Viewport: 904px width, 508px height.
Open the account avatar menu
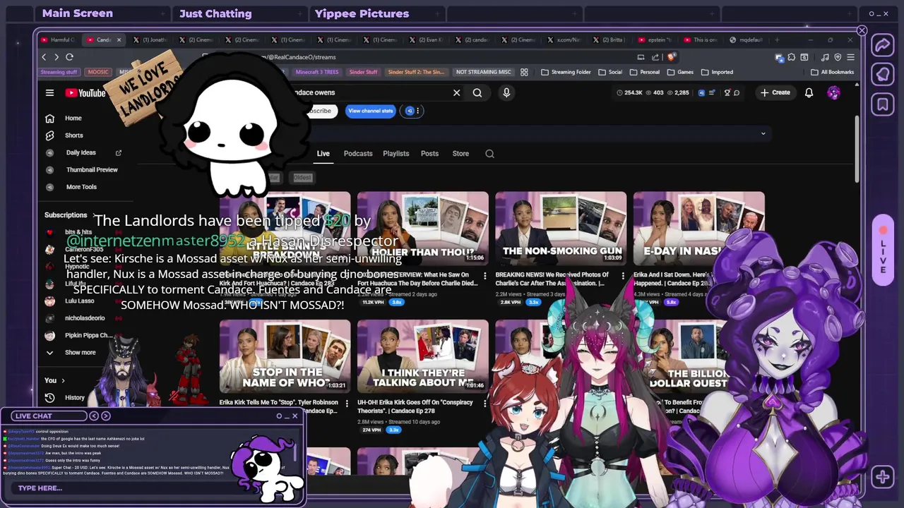834,92
